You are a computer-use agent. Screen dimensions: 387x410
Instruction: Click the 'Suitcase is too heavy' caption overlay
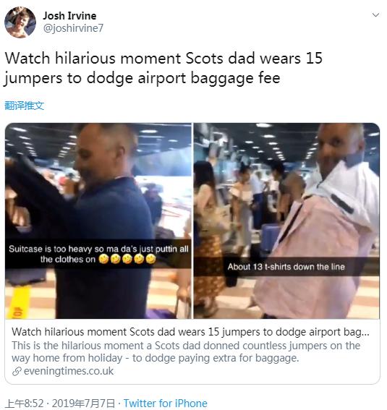(x=98, y=254)
